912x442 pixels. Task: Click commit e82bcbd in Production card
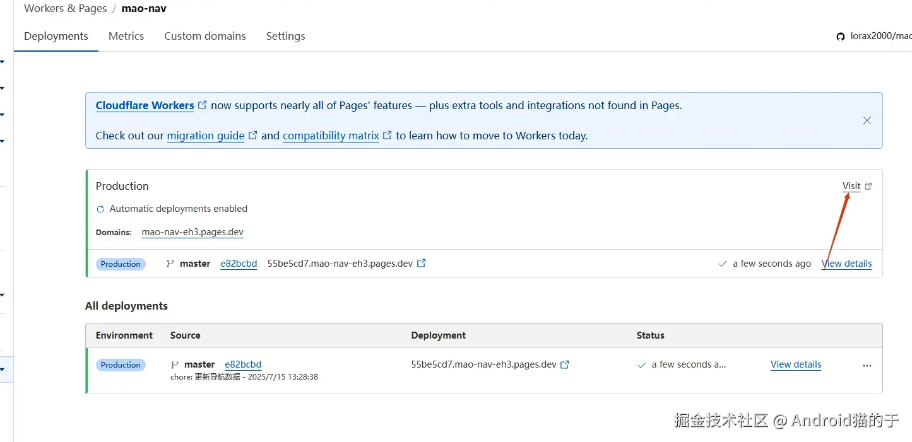click(x=239, y=264)
